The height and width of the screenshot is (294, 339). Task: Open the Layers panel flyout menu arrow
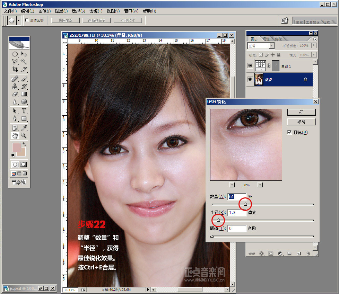point(315,39)
